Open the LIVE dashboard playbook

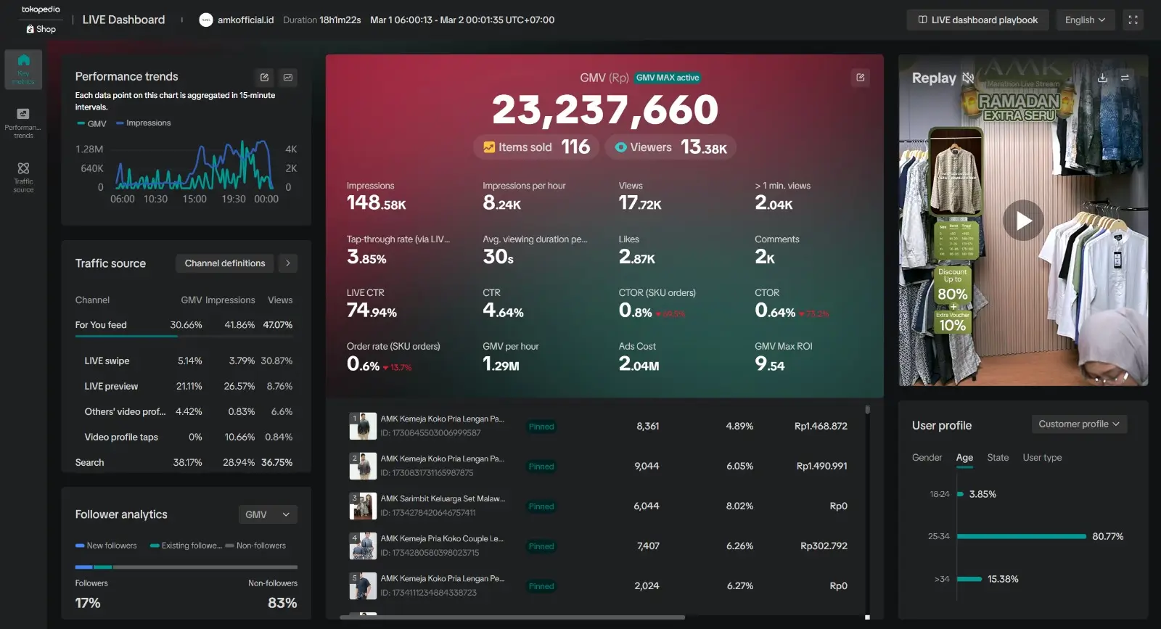click(x=977, y=20)
